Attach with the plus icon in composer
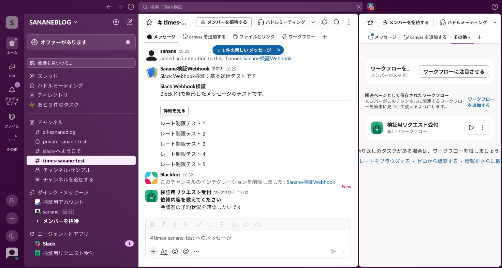The width and height of the screenshot is (502, 268). pos(153,251)
